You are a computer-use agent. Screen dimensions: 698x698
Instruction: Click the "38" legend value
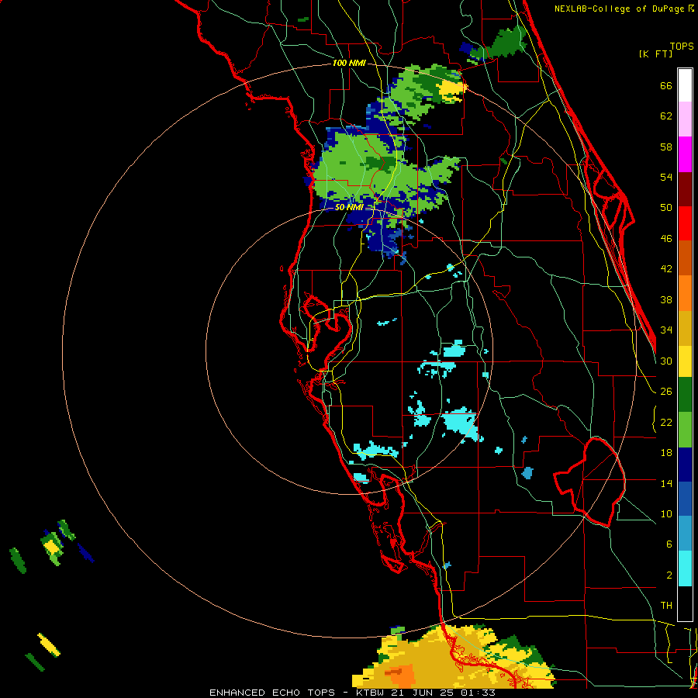click(x=666, y=299)
